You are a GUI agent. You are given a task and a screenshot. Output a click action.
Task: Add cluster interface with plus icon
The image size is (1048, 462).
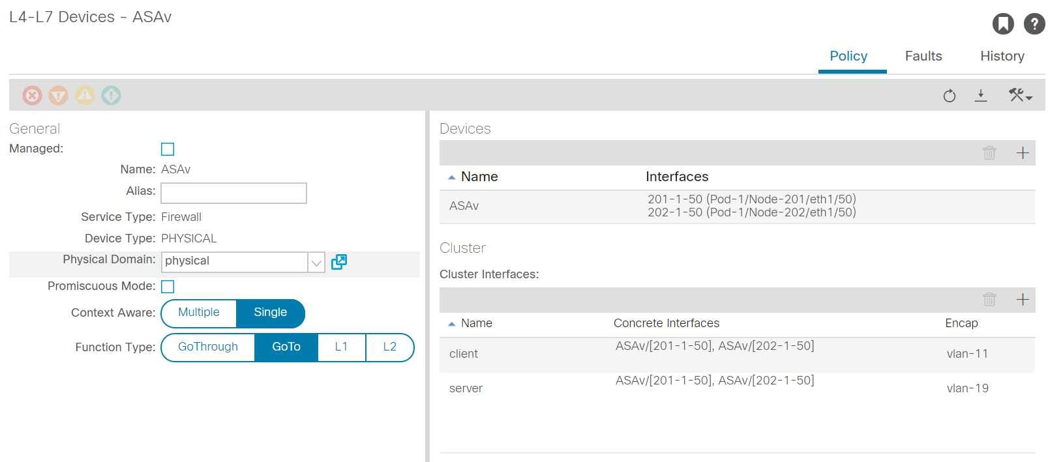[x=1023, y=299]
